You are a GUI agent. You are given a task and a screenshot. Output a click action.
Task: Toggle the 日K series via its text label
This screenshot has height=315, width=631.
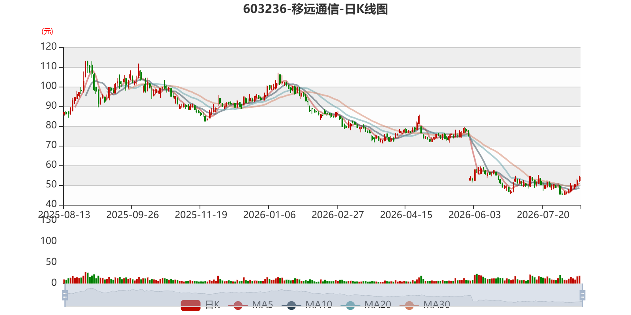[x=213, y=305]
